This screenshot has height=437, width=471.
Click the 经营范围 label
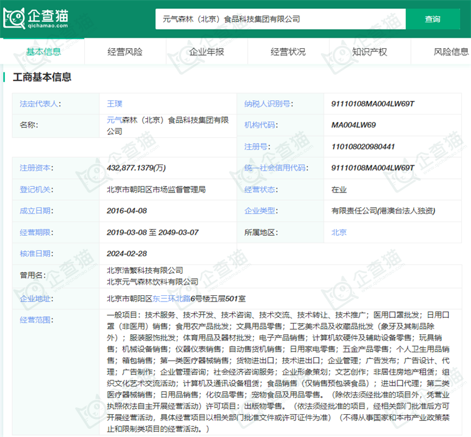37,320
